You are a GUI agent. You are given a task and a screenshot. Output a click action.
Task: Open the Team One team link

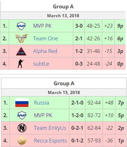coord(45,39)
